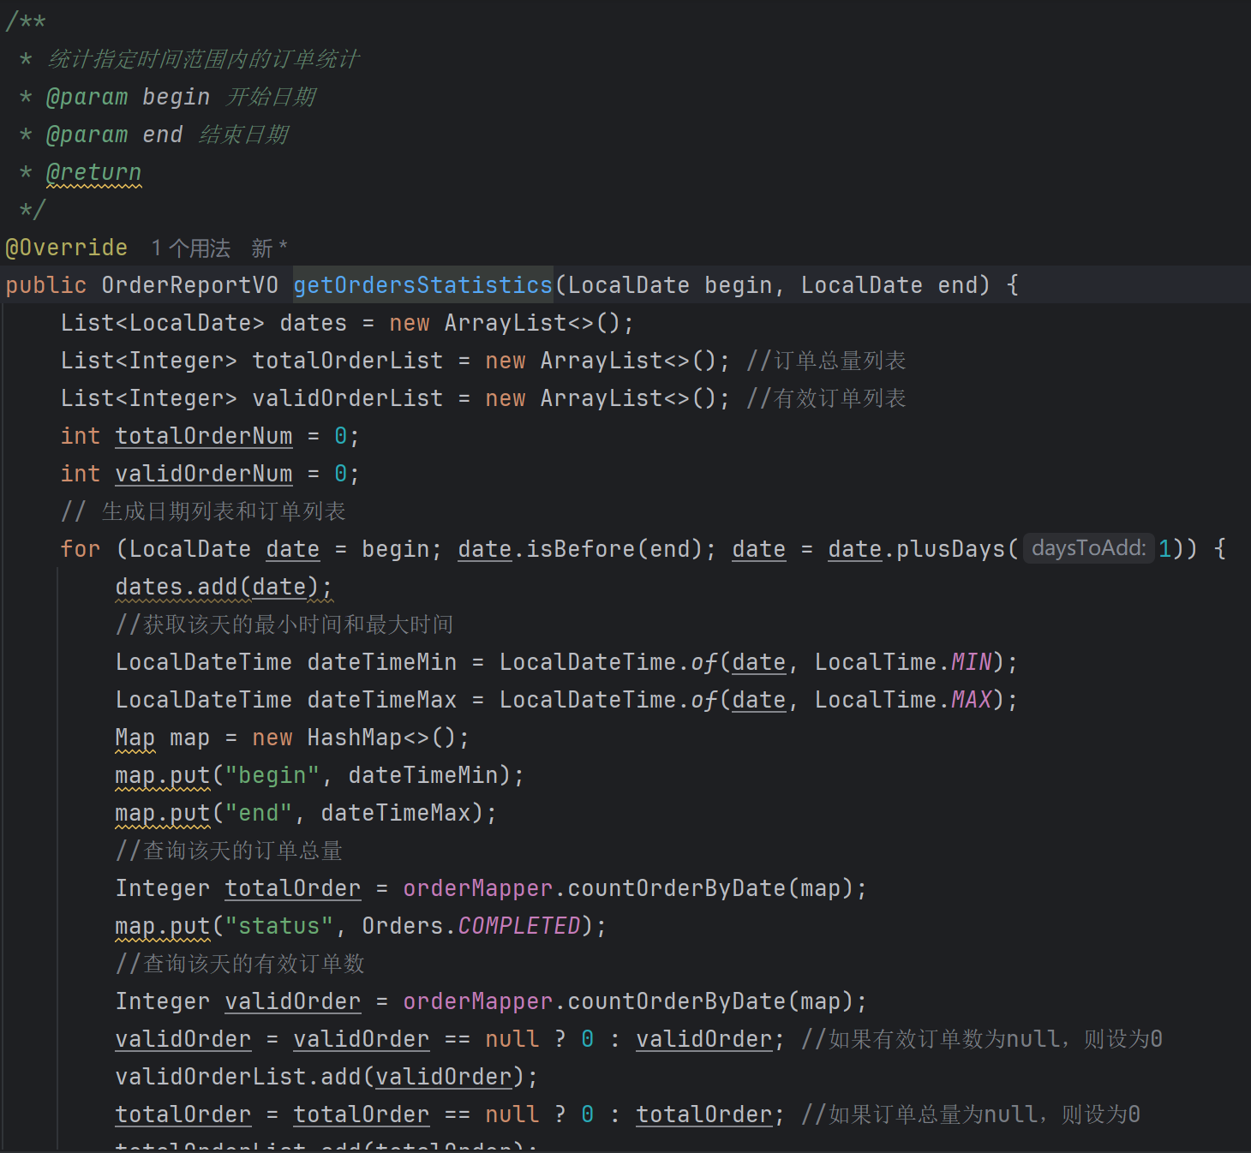Image resolution: width=1251 pixels, height=1153 pixels.
Task: Click the "begin" string literal
Action: (272, 775)
